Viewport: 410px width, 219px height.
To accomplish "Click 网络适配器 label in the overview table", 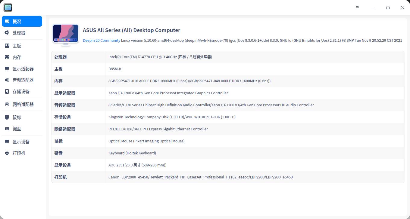I will coord(65,129).
